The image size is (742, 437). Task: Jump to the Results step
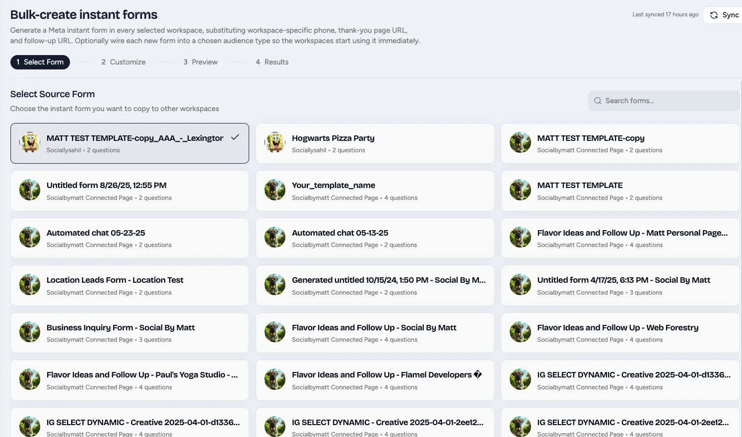[x=272, y=62]
